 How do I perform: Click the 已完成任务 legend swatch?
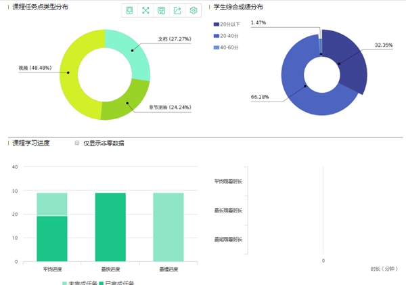point(102,282)
